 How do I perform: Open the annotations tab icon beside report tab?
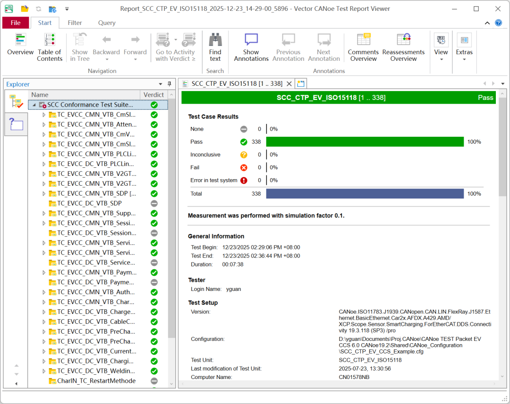(301, 84)
